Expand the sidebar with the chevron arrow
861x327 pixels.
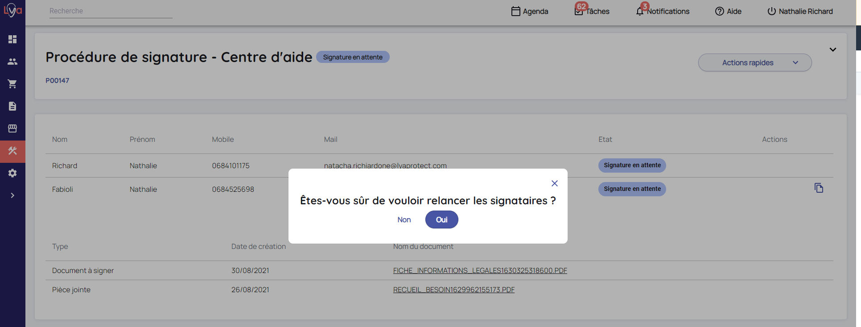(x=12, y=195)
